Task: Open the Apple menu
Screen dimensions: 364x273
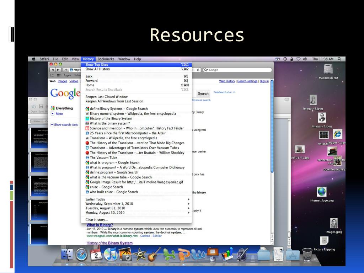Action: 34,59
